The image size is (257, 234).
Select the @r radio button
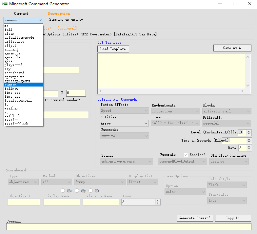[90, 191]
